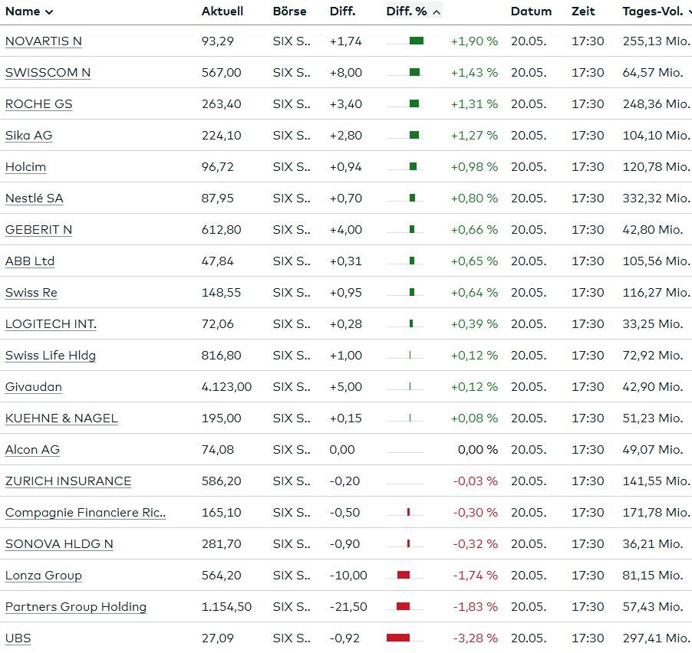Click Givaudan price 4.123,00
This screenshot has height=653, width=692.
tap(226, 387)
